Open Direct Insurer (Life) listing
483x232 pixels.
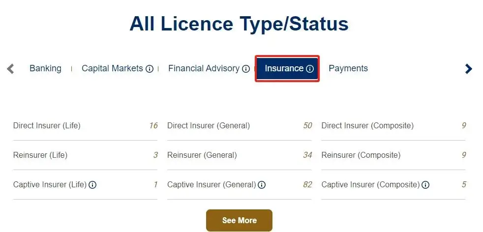pyautogui.click(x=47, y=125)
